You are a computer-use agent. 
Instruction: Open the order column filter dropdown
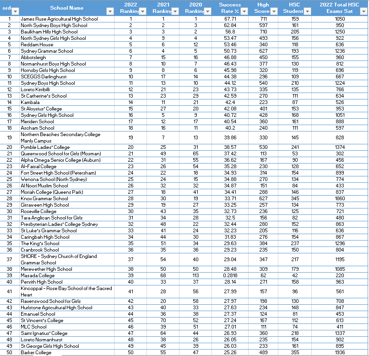tap(15, 11)
